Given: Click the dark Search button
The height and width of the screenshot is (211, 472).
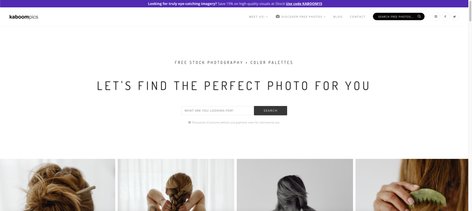Looking at the screenshot, I should pyautogui.click(x=270, y=111).
